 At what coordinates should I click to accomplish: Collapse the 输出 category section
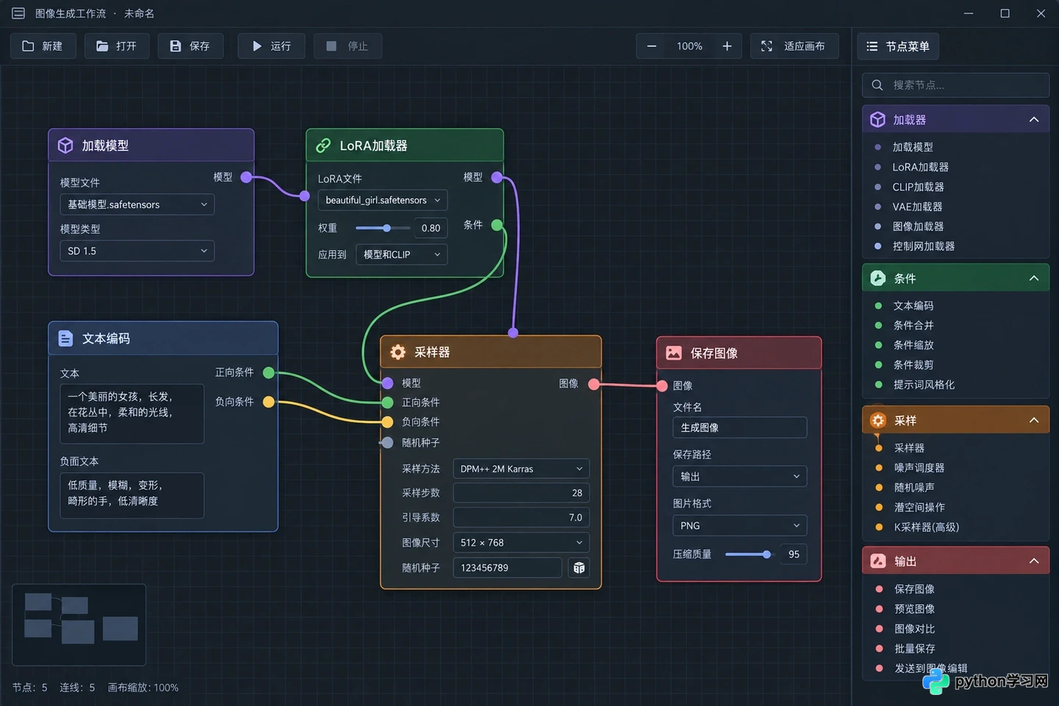coord(1034,561)
